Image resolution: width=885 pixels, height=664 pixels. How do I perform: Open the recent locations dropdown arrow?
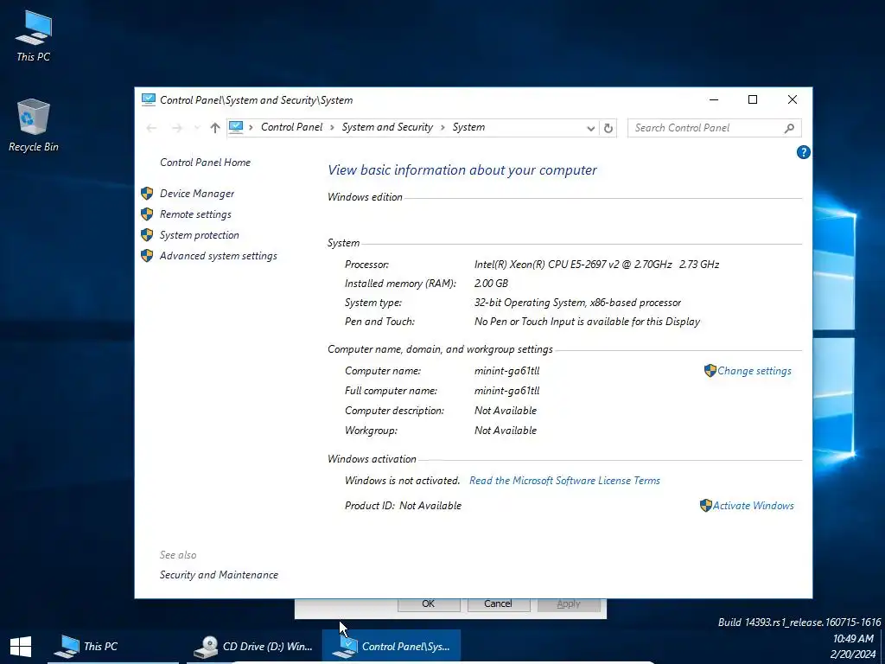click(x=196, y=128)
